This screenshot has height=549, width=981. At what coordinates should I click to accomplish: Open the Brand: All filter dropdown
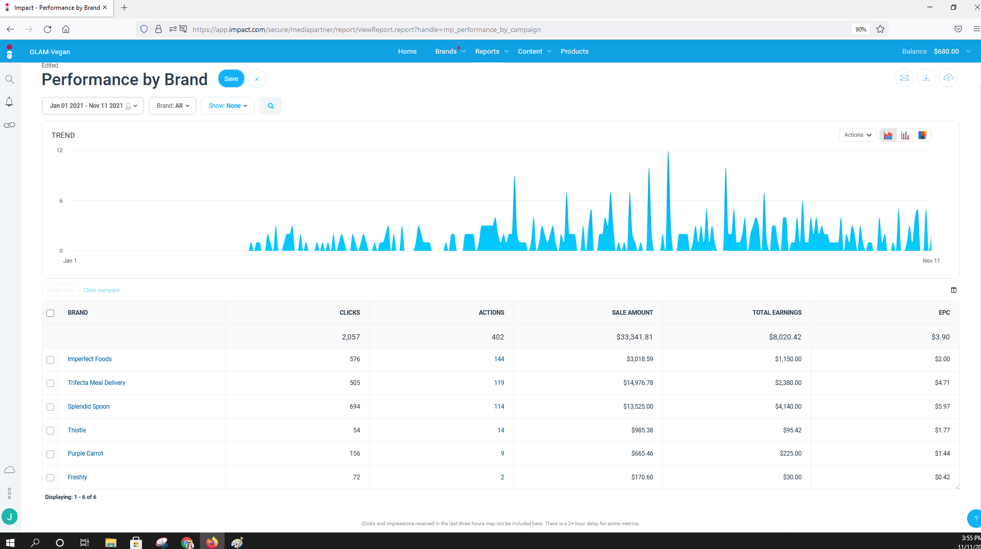[x=172, y=106]
